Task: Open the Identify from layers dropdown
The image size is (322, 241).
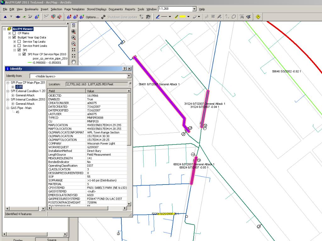Action: pyautogui.click(x=129, y=76)
